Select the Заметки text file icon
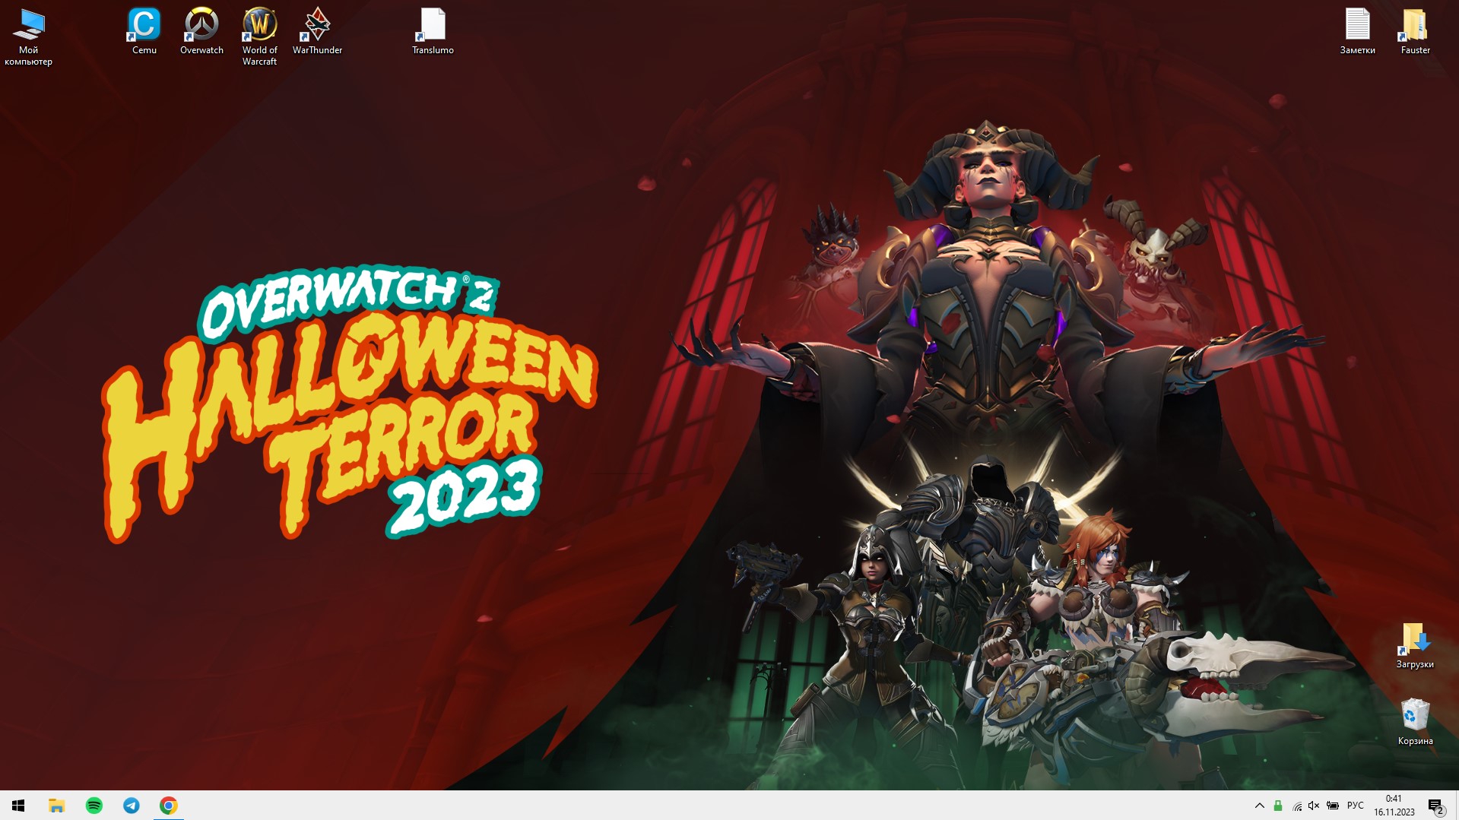1459x820 pixels. (1357, 31)
